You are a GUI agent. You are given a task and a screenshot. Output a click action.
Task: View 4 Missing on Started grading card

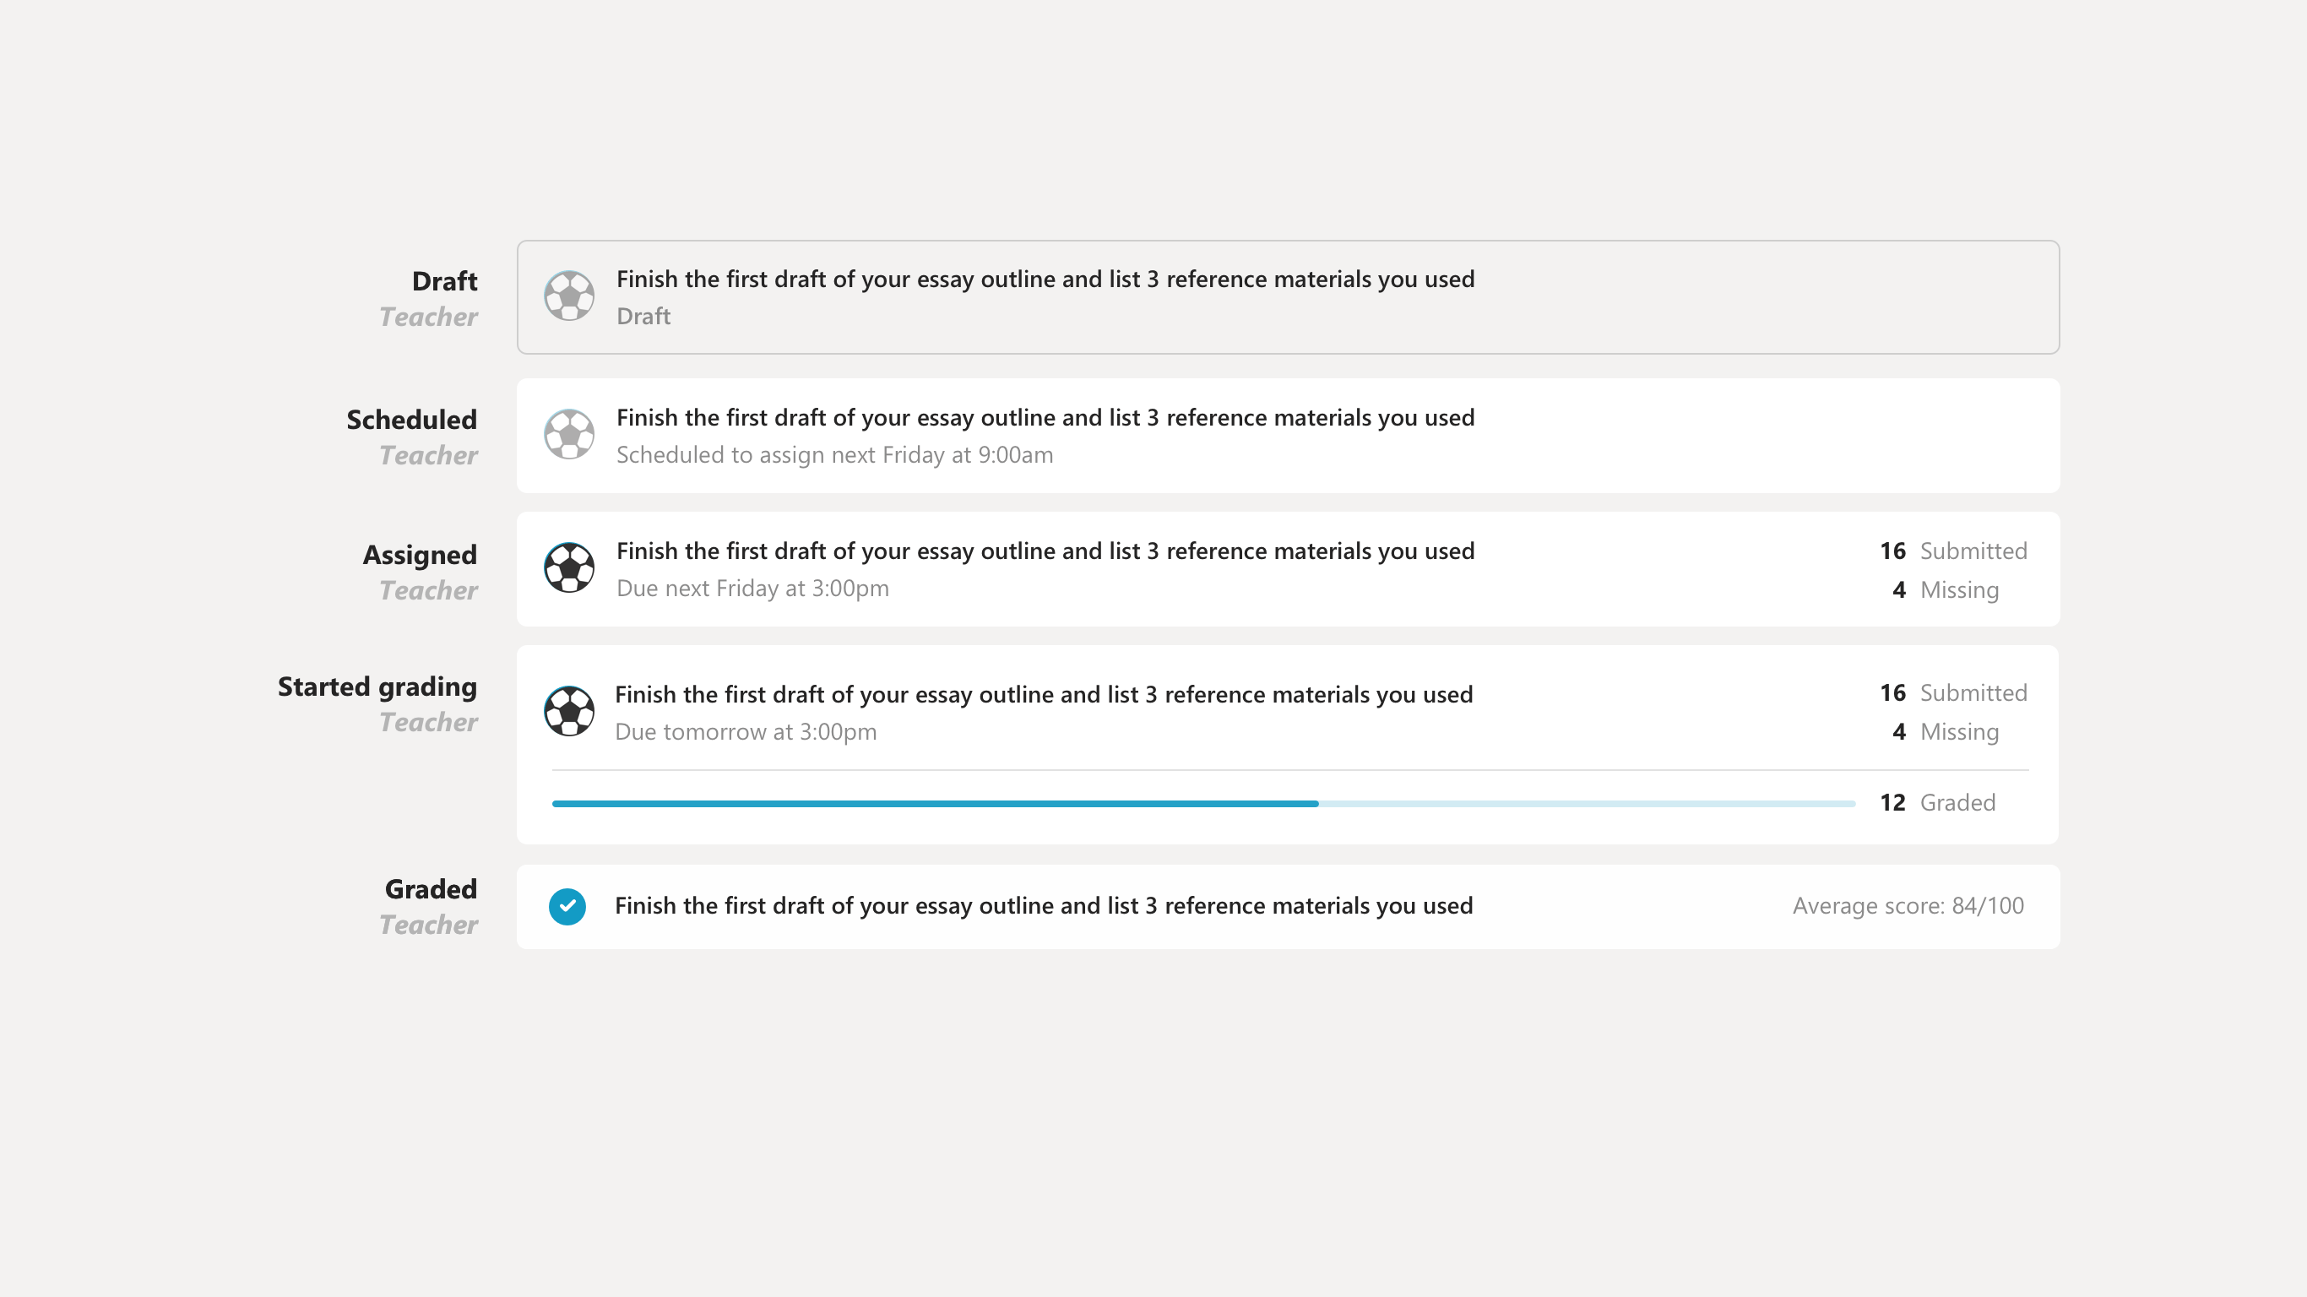1946,733
